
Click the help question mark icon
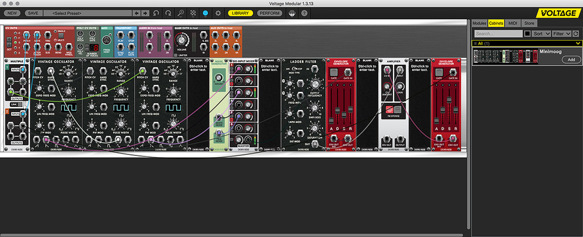pos(304,12)
